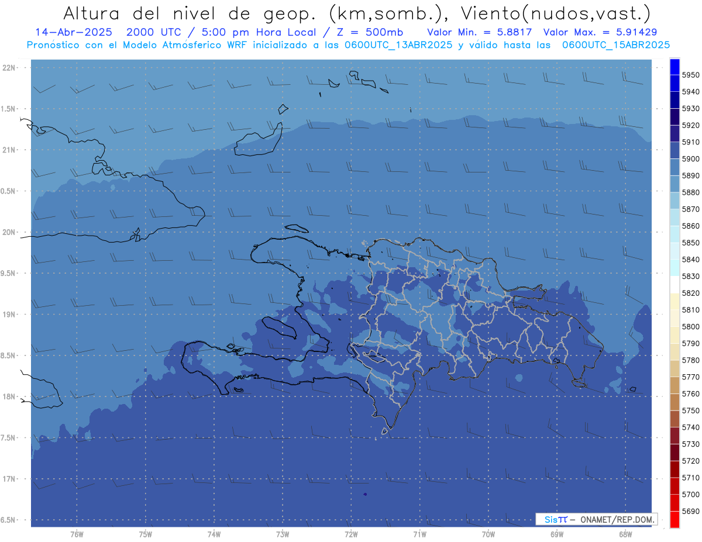The height and width of the screenshot is (542, 702).
Task: Click the legend value '5950'
Action: tap(690, 75)
